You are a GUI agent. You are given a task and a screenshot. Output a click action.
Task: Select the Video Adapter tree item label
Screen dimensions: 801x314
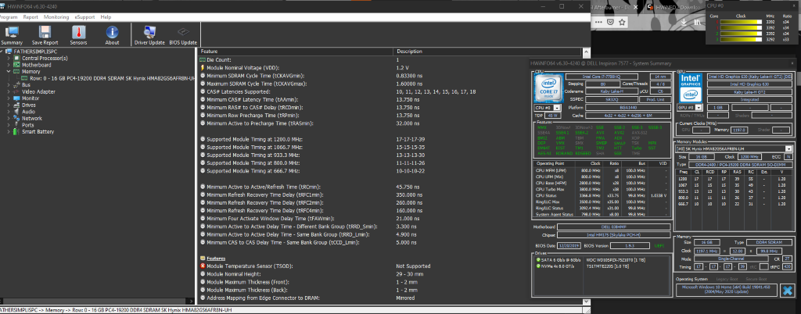click(x=38, y=91)
